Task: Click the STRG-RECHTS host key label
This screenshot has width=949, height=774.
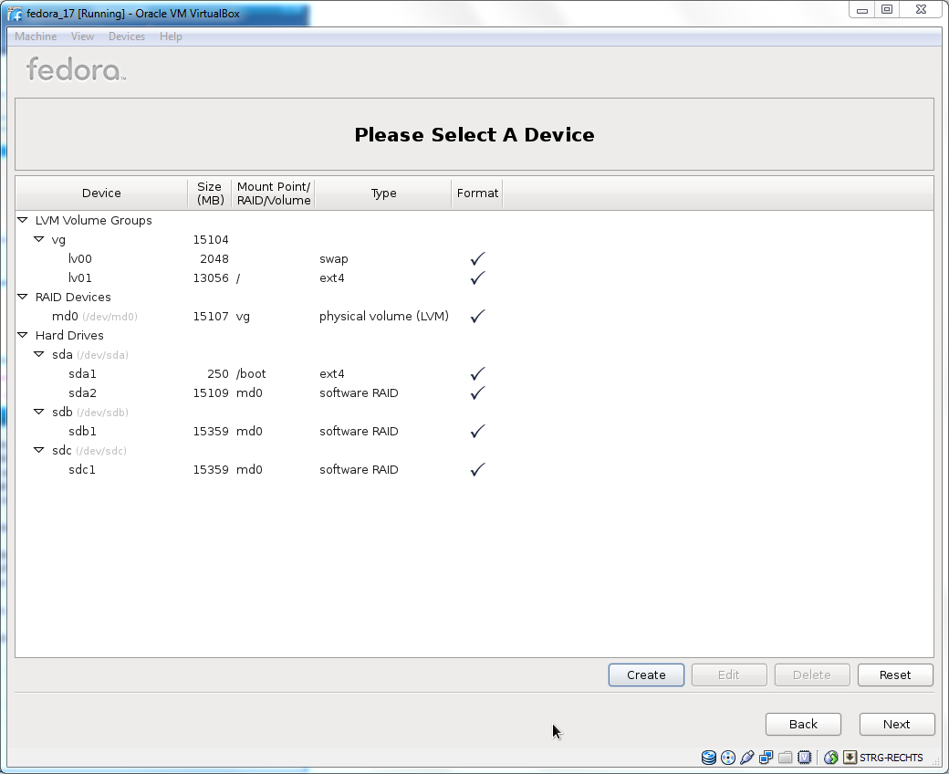Action: 891,758
